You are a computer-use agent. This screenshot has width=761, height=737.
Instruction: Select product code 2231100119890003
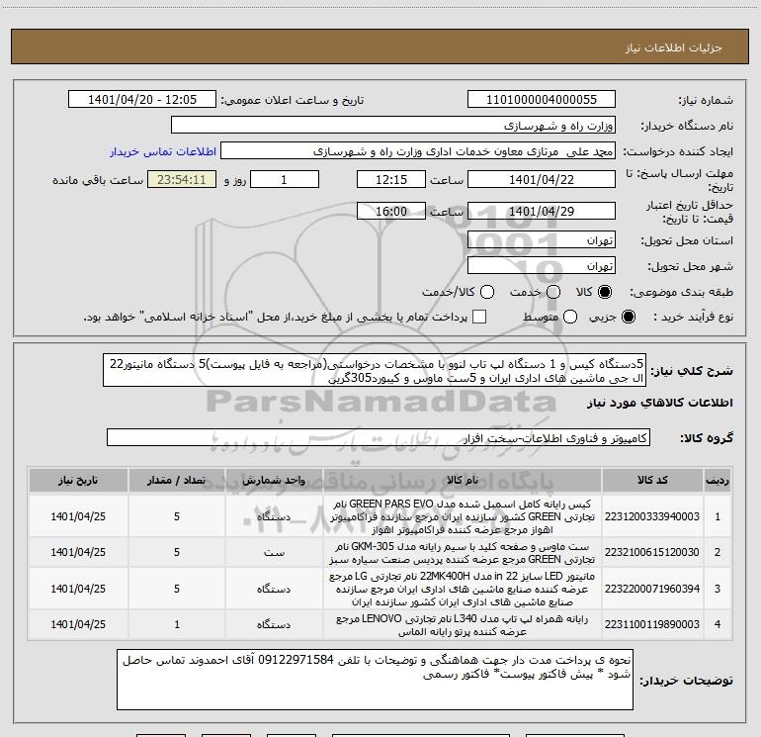(652, 624)
